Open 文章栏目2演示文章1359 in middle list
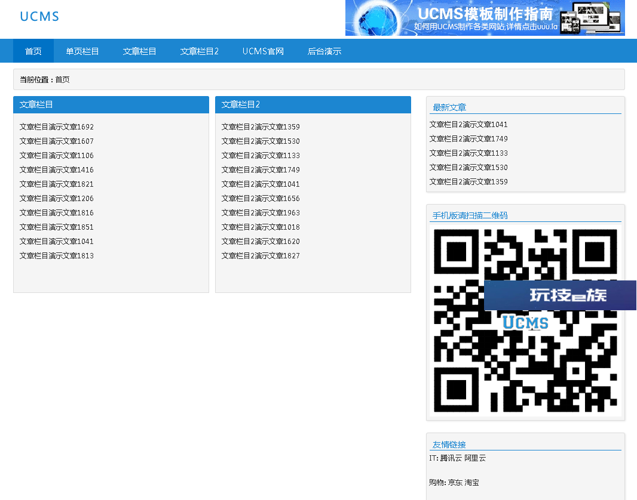Screen dimensions: 637x500 pyautogui.click(x=261, y=127)
